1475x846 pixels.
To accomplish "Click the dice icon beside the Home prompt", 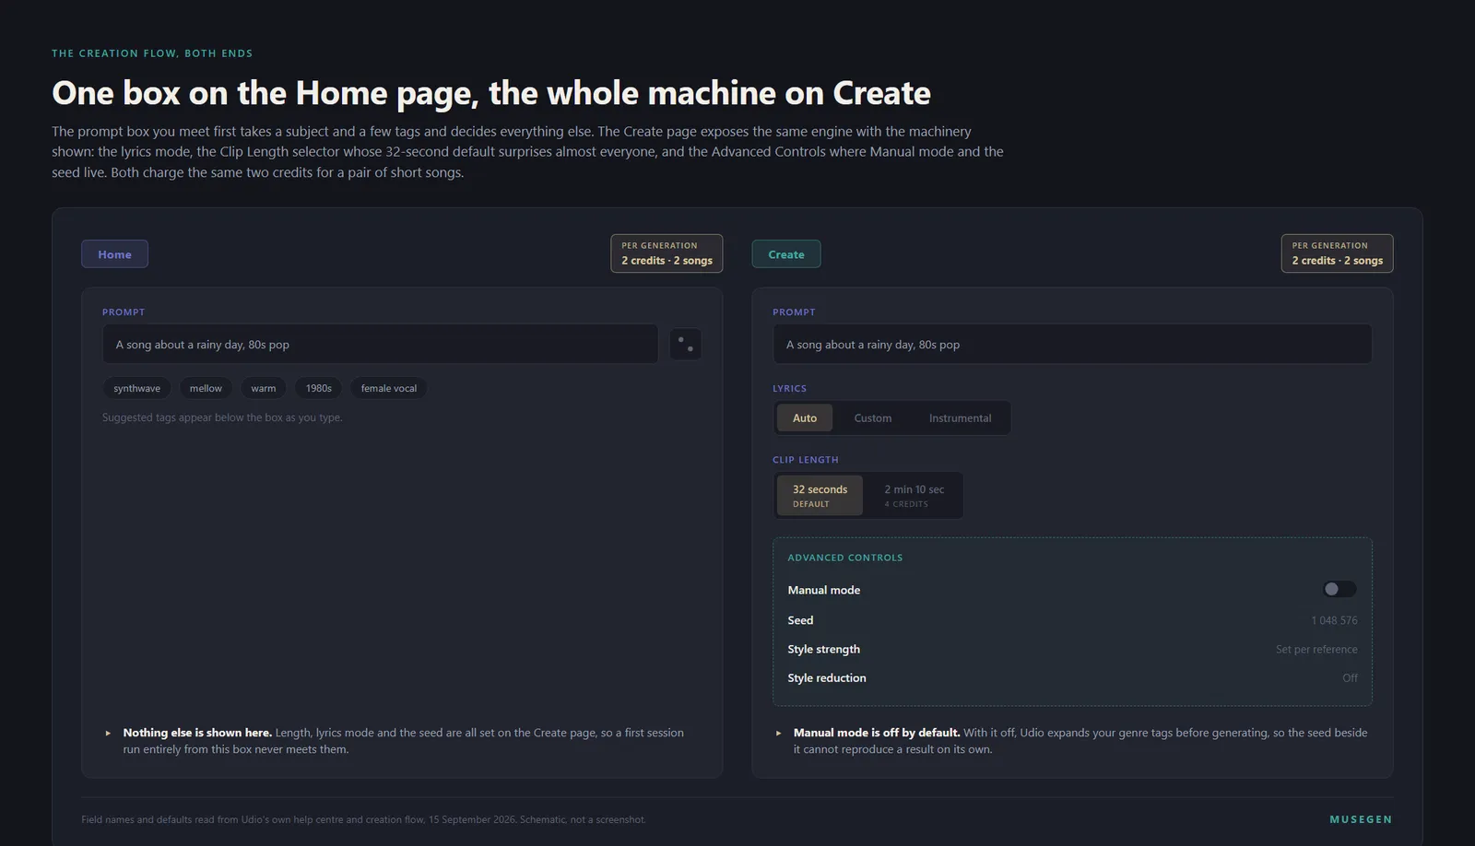I will coord(685,344).
